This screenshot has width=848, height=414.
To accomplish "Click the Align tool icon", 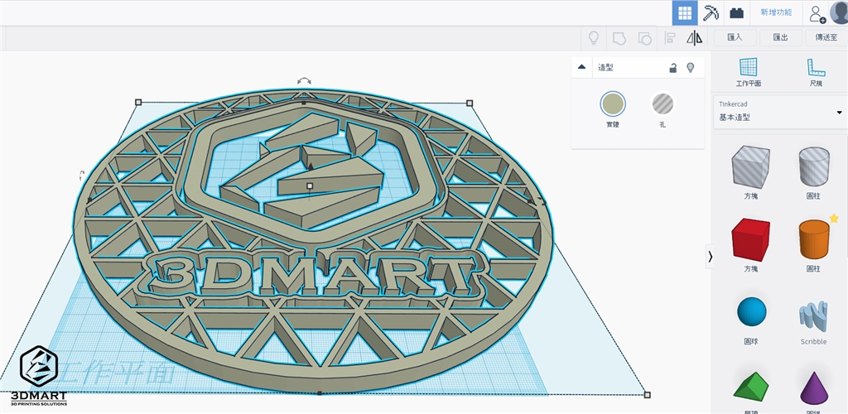I will tap(670, 37).
